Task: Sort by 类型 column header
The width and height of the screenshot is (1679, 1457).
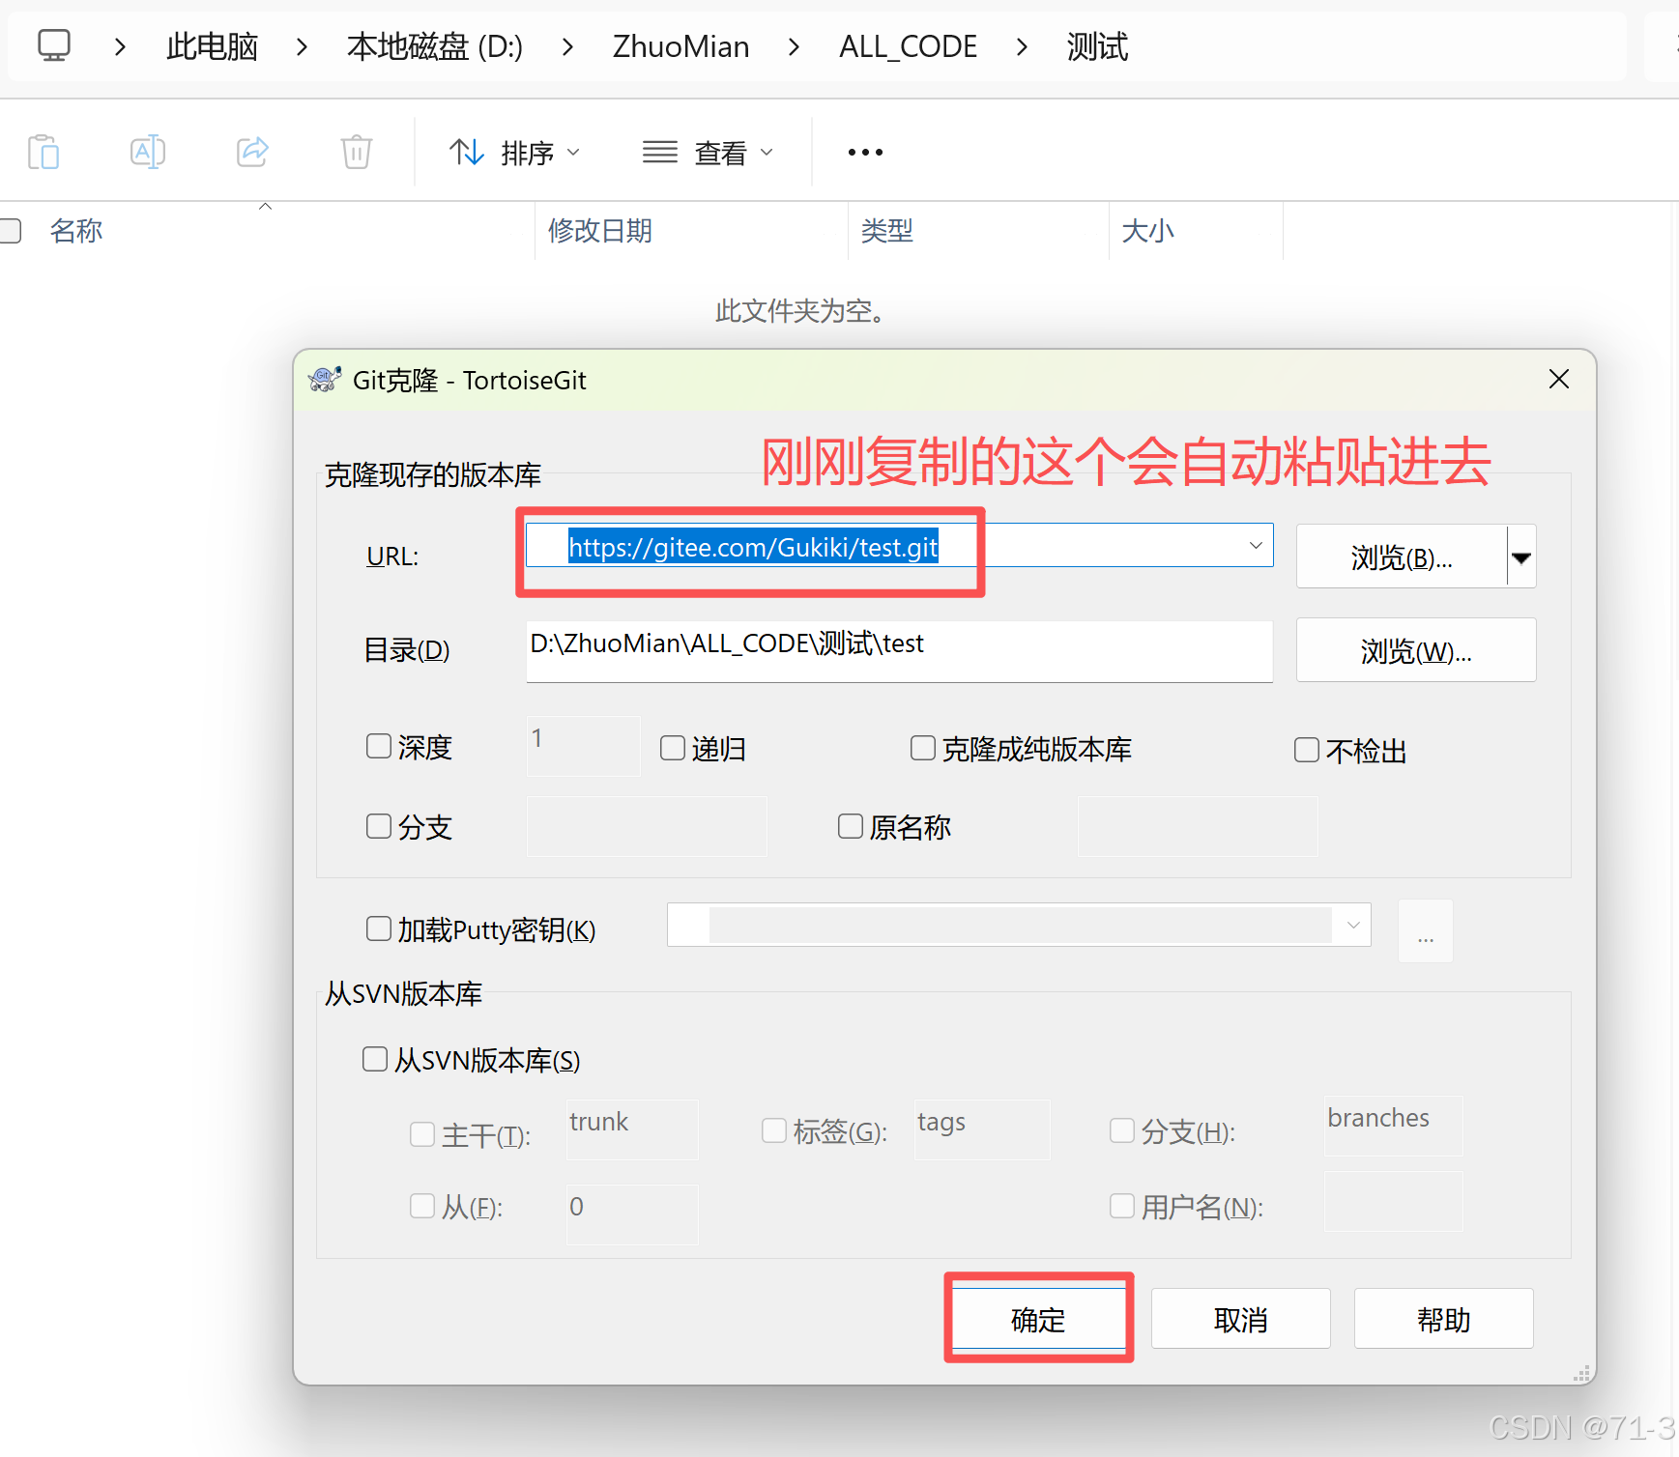Action: pyautogui.click(x=886, y=231)
